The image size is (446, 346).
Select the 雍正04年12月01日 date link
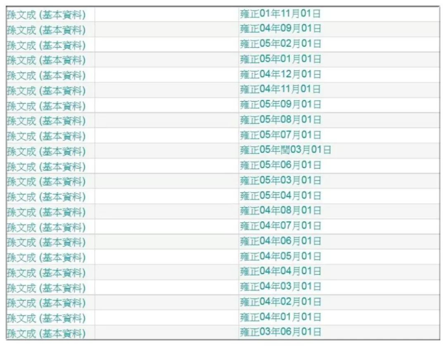280,75
